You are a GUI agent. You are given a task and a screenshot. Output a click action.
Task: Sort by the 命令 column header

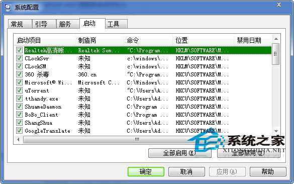[x=148, y=40]
